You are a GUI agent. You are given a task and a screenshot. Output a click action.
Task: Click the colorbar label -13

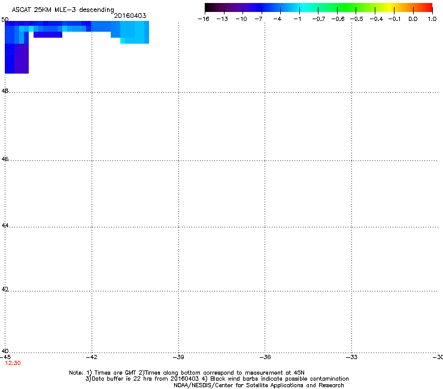pos(222,19)
